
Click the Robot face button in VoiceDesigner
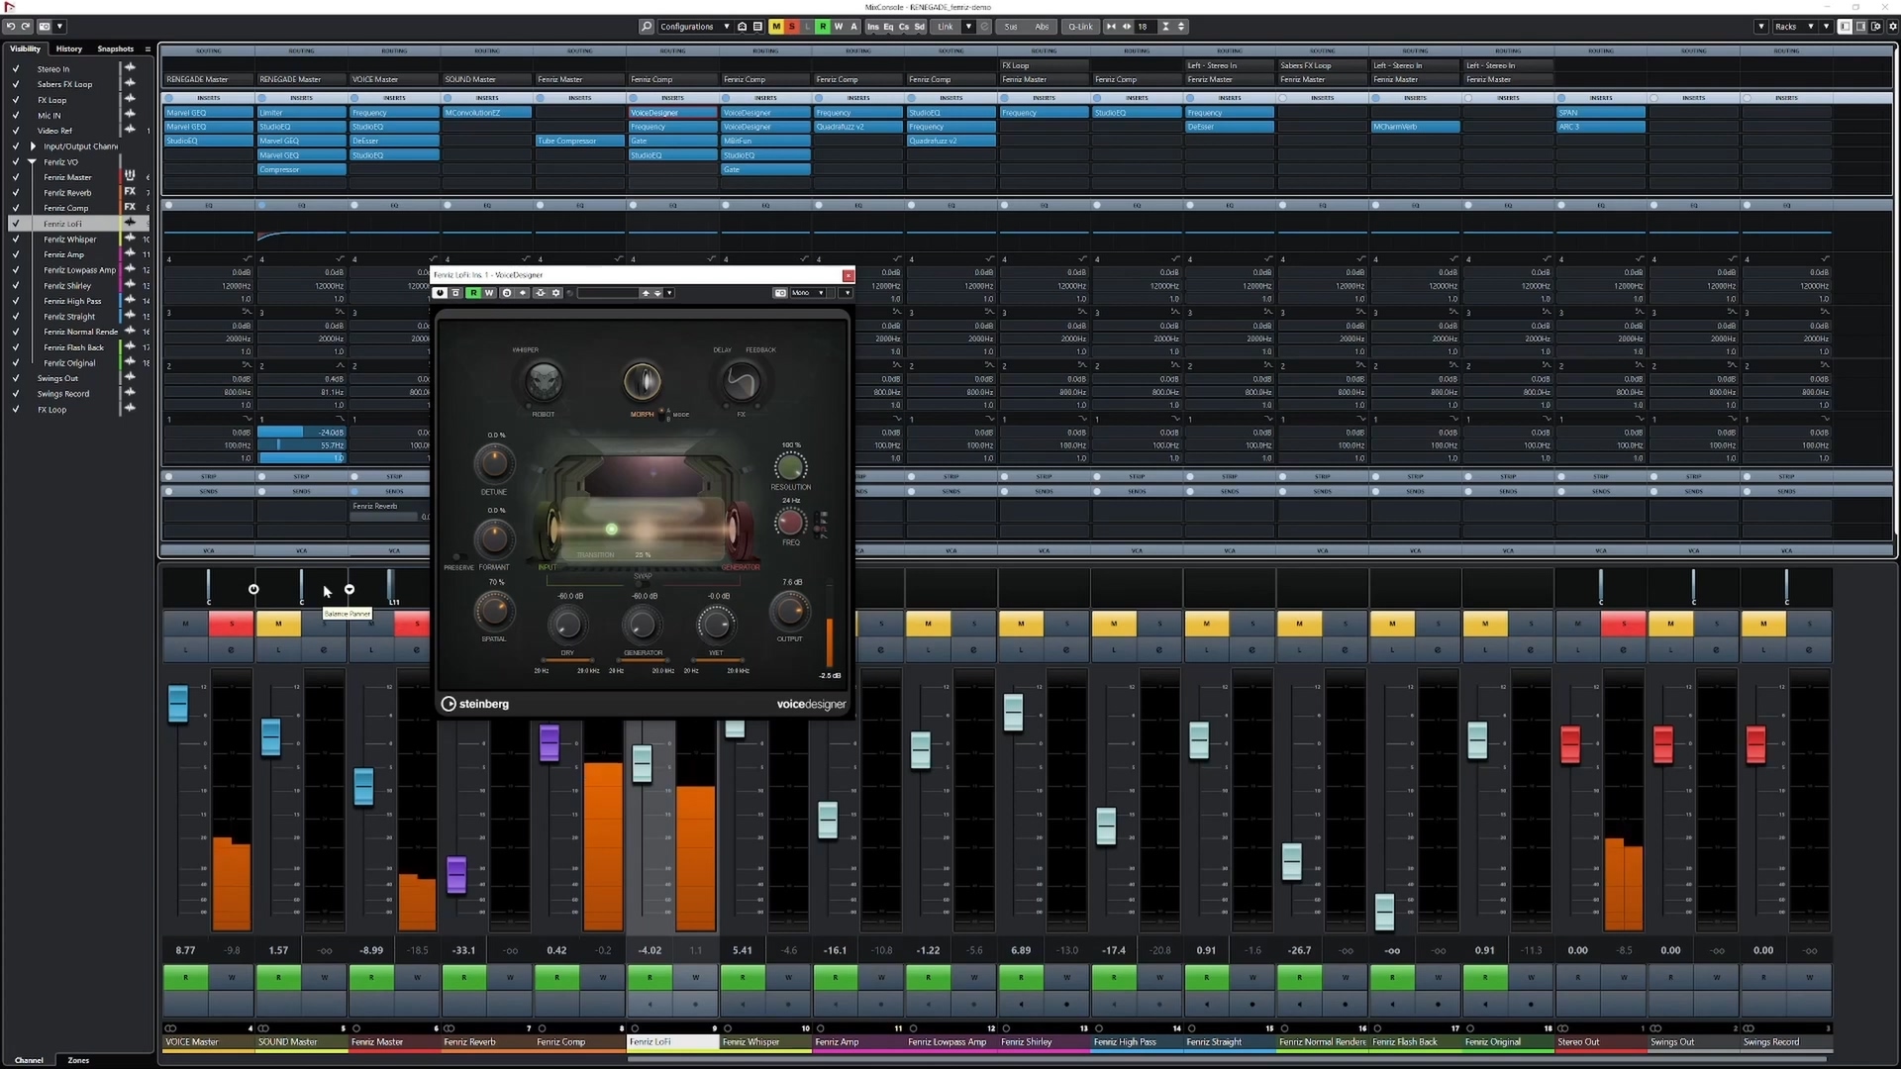point(544,381)
